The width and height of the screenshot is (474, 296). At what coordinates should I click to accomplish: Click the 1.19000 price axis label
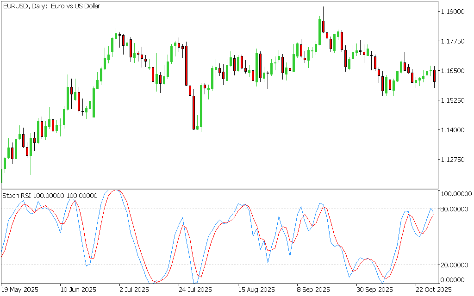click(453, 12)
